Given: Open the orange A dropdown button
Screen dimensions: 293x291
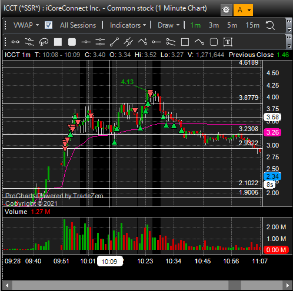Looking at the screenshot, I should 243,9.
